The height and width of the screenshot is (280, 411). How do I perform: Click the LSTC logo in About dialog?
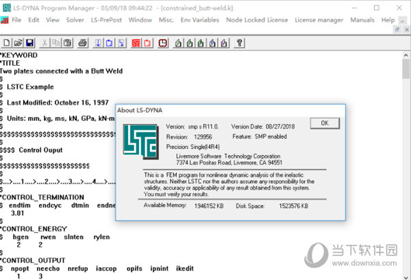point(140,141)
